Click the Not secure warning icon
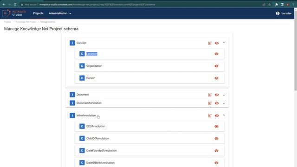The width and height of the screenshot is (297, 167). point(22,5)
